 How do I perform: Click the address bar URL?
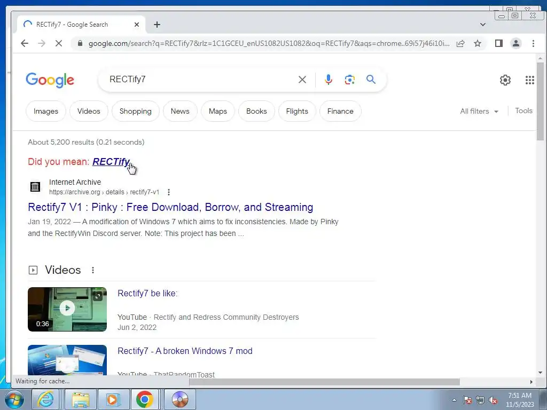269,43
